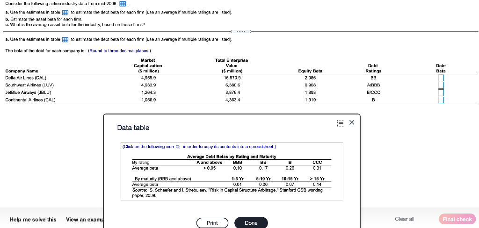Click market capitalization value 4,959.9

coord(148,78)
